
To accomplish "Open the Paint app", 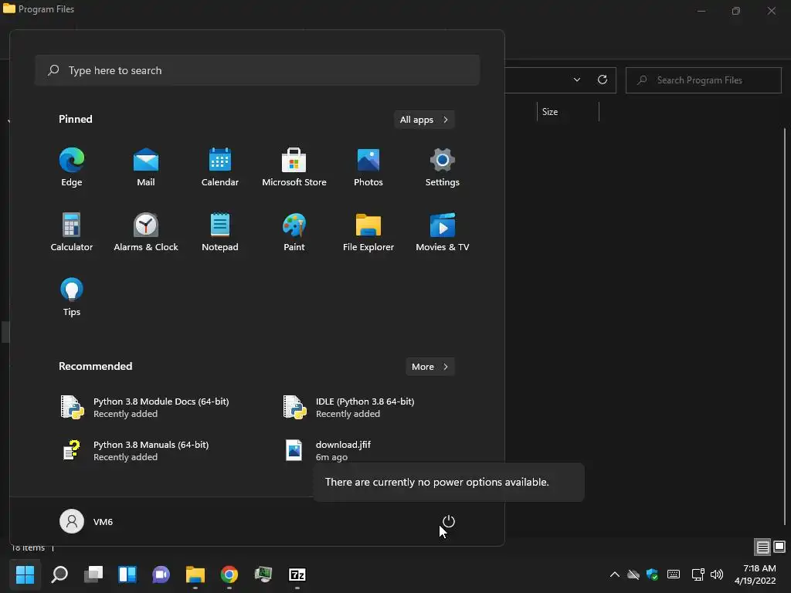I will [294, 232].
